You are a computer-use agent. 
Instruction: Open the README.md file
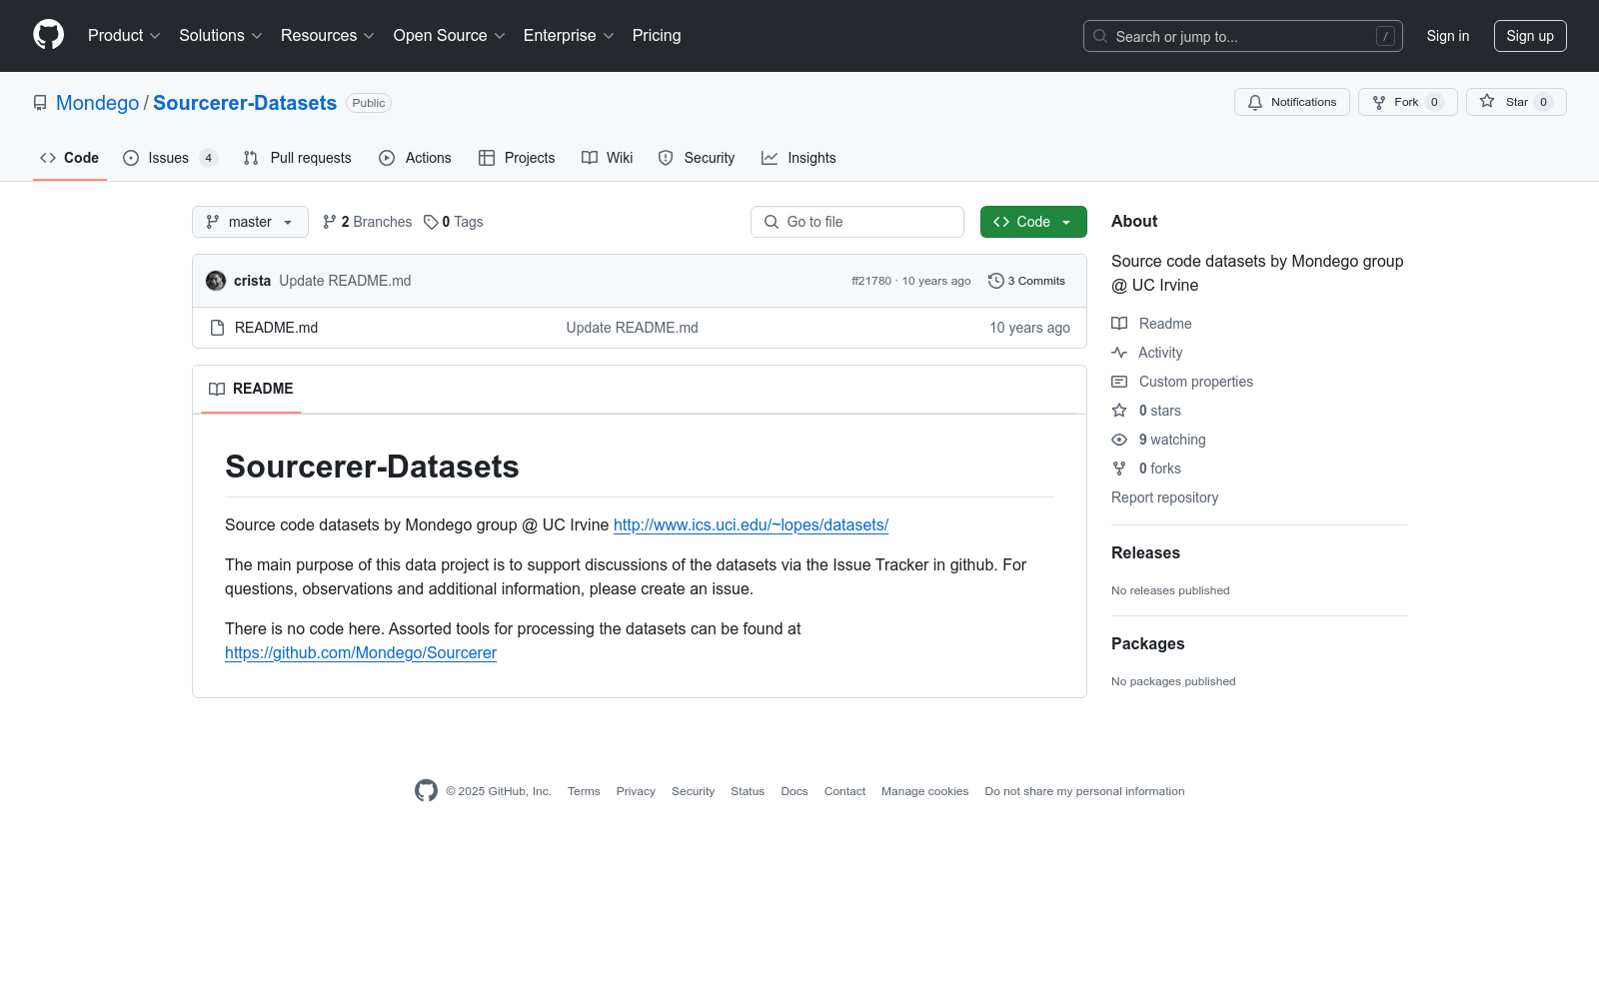click(x=276, y=328)
